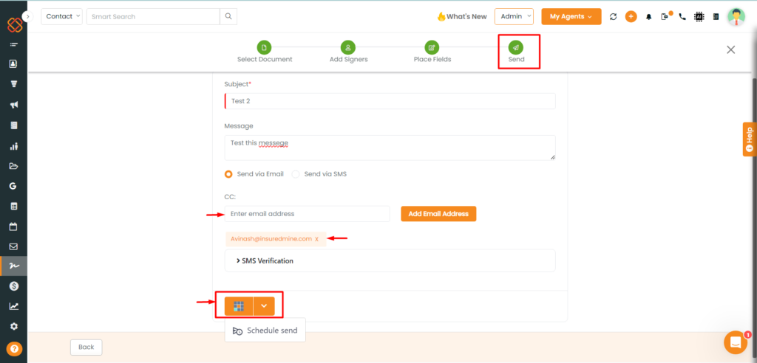
Task: Open the settings gear in the sidebar
Action: (13, 326)
